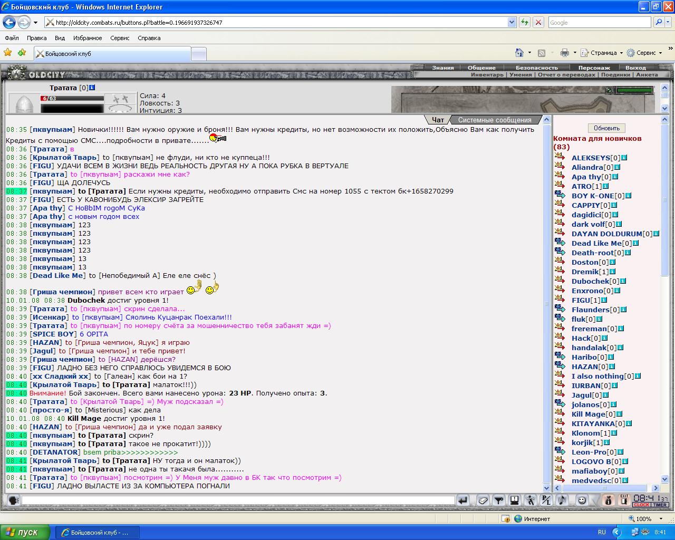Click the IE Home icon
Image resolution: width=675 pixels, height=540 pixels.
click(x=519, y=53)
